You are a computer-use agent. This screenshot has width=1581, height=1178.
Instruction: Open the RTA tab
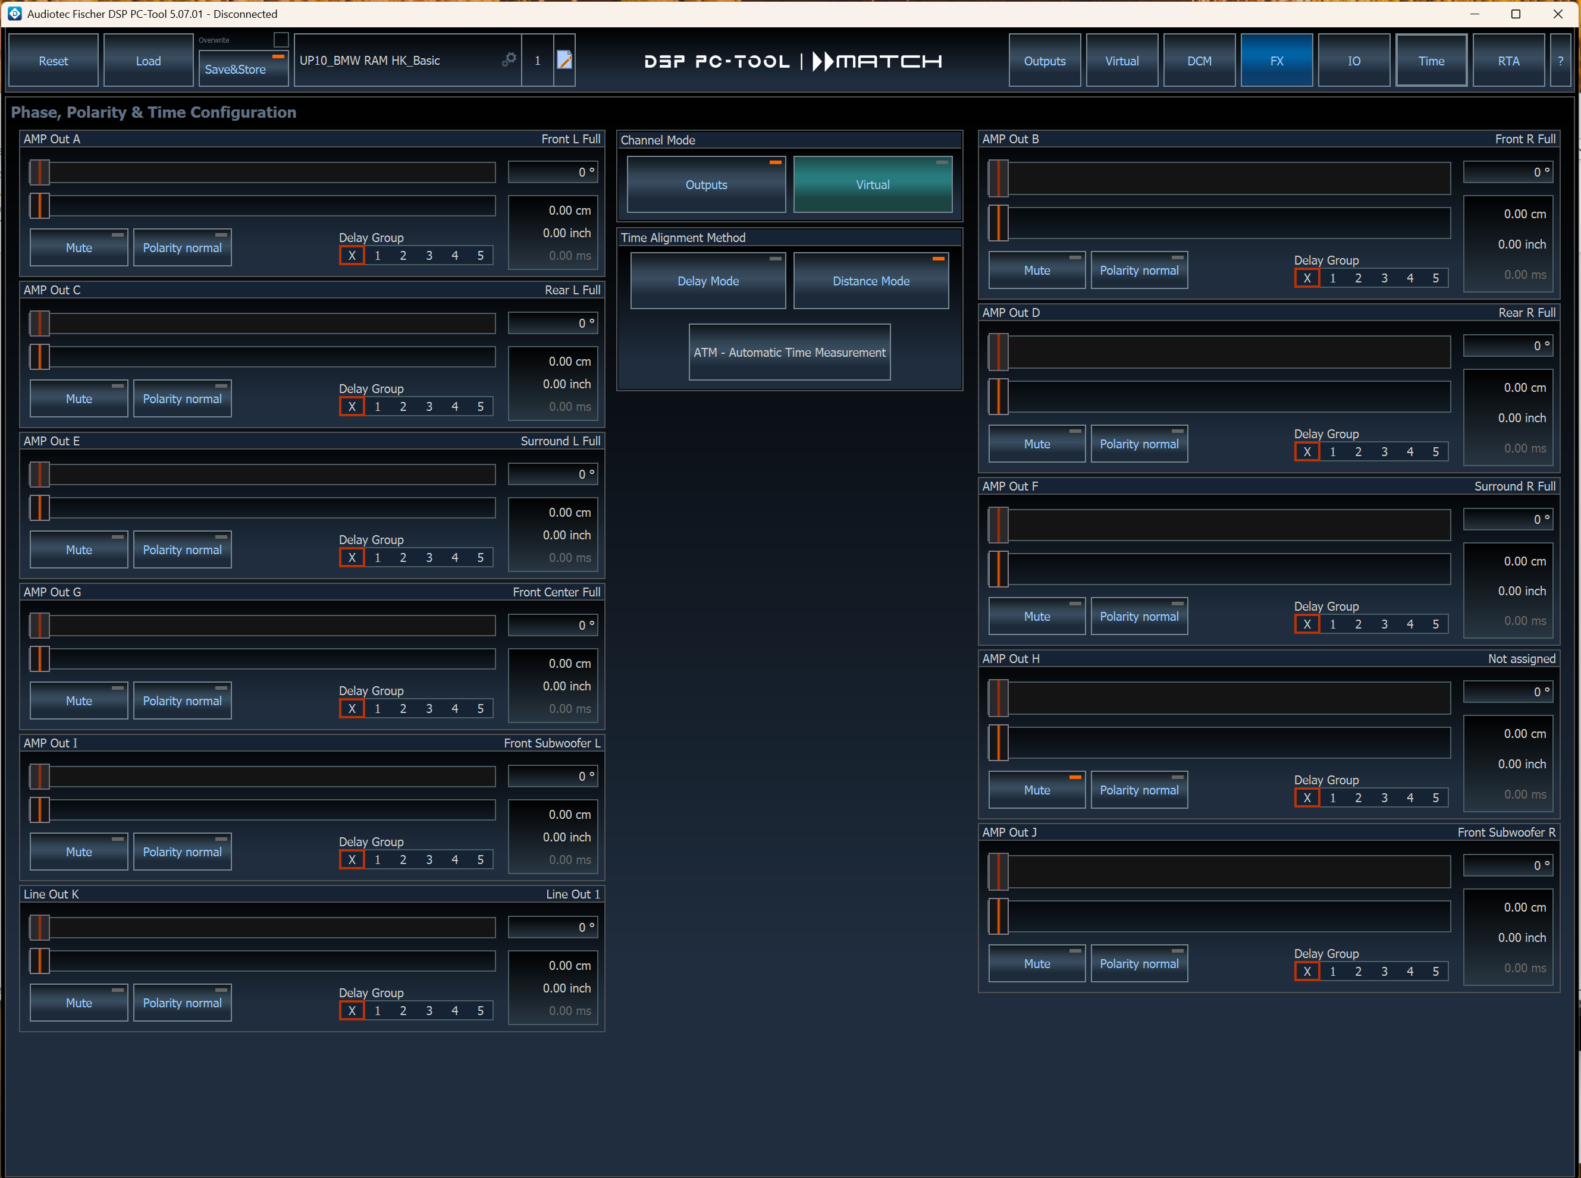tap(1508, 61)
